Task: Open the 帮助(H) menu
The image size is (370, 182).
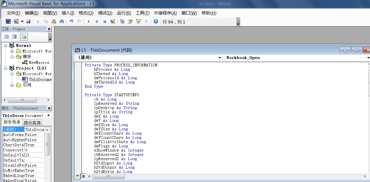Action: coord(209,13)
